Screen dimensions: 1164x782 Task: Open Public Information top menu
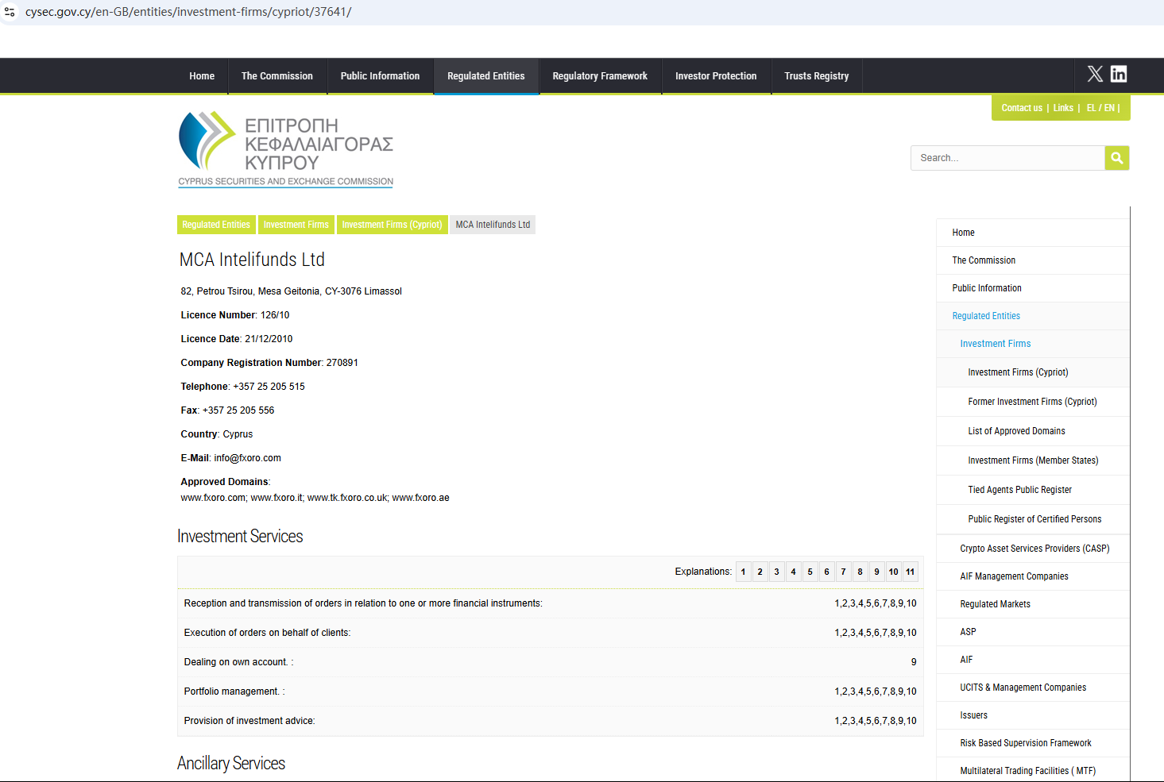click(380, 76)
